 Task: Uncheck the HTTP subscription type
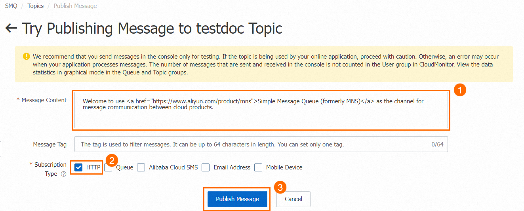(78, 167)
